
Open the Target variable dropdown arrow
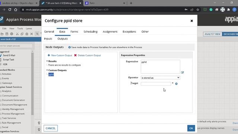click(x=173, y=83)
